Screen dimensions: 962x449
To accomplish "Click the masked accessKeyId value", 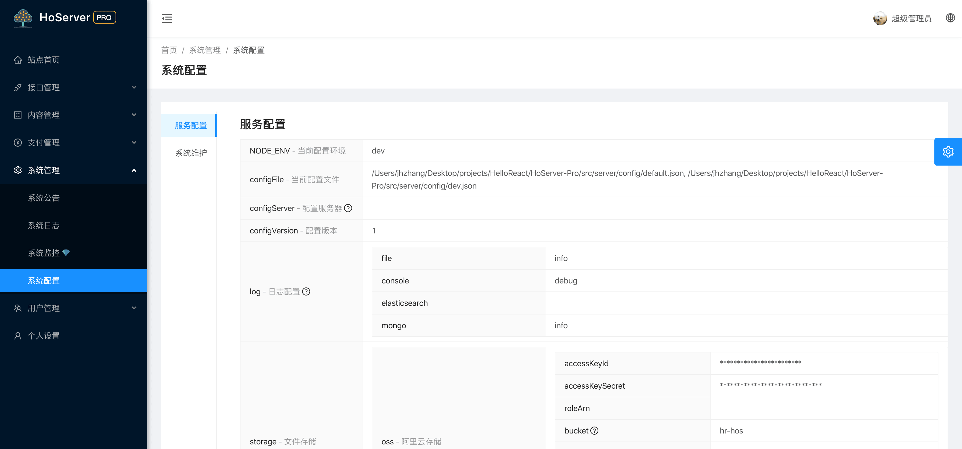I will [760, 363].
